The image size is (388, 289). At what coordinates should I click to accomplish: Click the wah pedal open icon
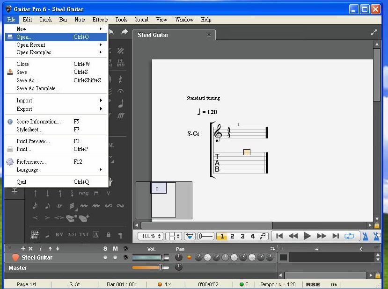(72, 218)
